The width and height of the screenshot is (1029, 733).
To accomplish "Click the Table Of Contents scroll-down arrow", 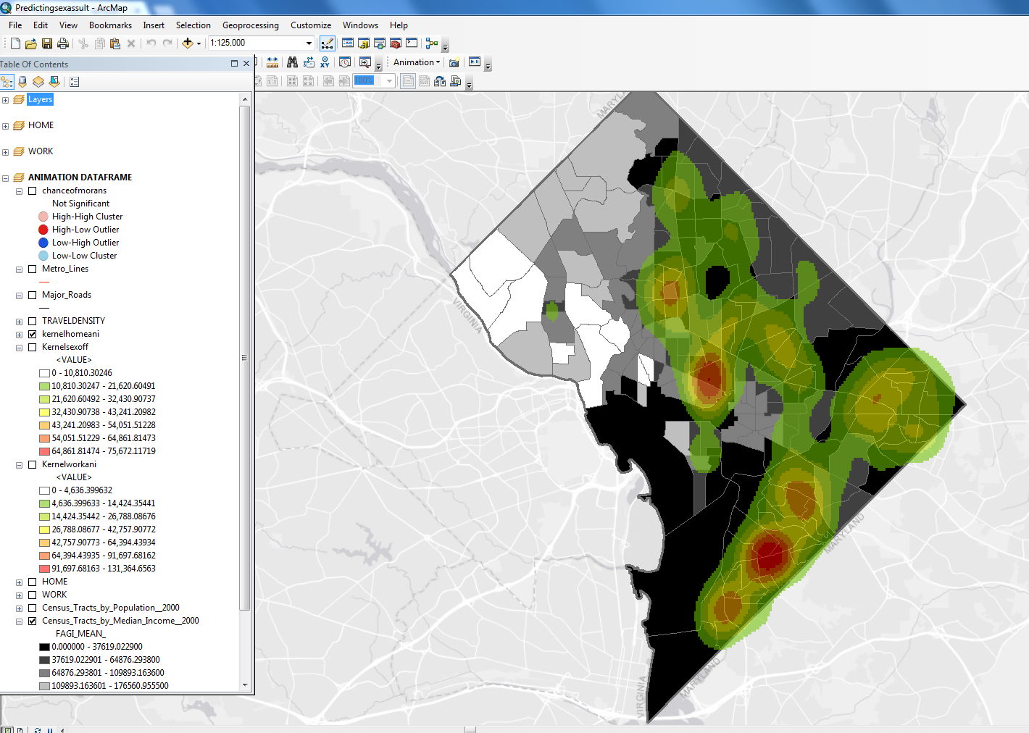I will coord(245,684).
